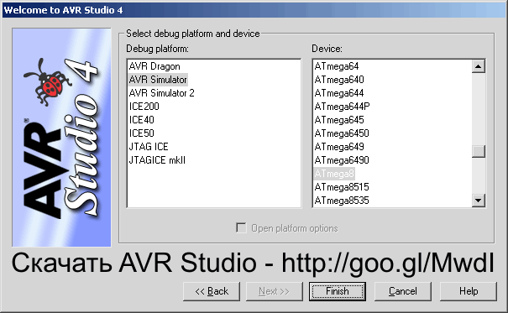
Task: Select ATmega64 device
Action: [x=337, y=66]
